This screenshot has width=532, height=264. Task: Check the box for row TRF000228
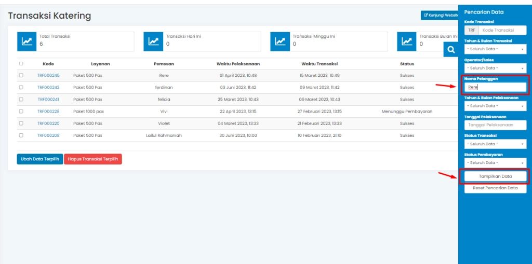[21, 111]
